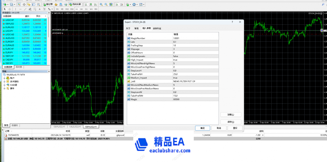Open the XAUUSD,H1 chart tab
This screenshot has width=327, height=162.
(x=74, y=126)
